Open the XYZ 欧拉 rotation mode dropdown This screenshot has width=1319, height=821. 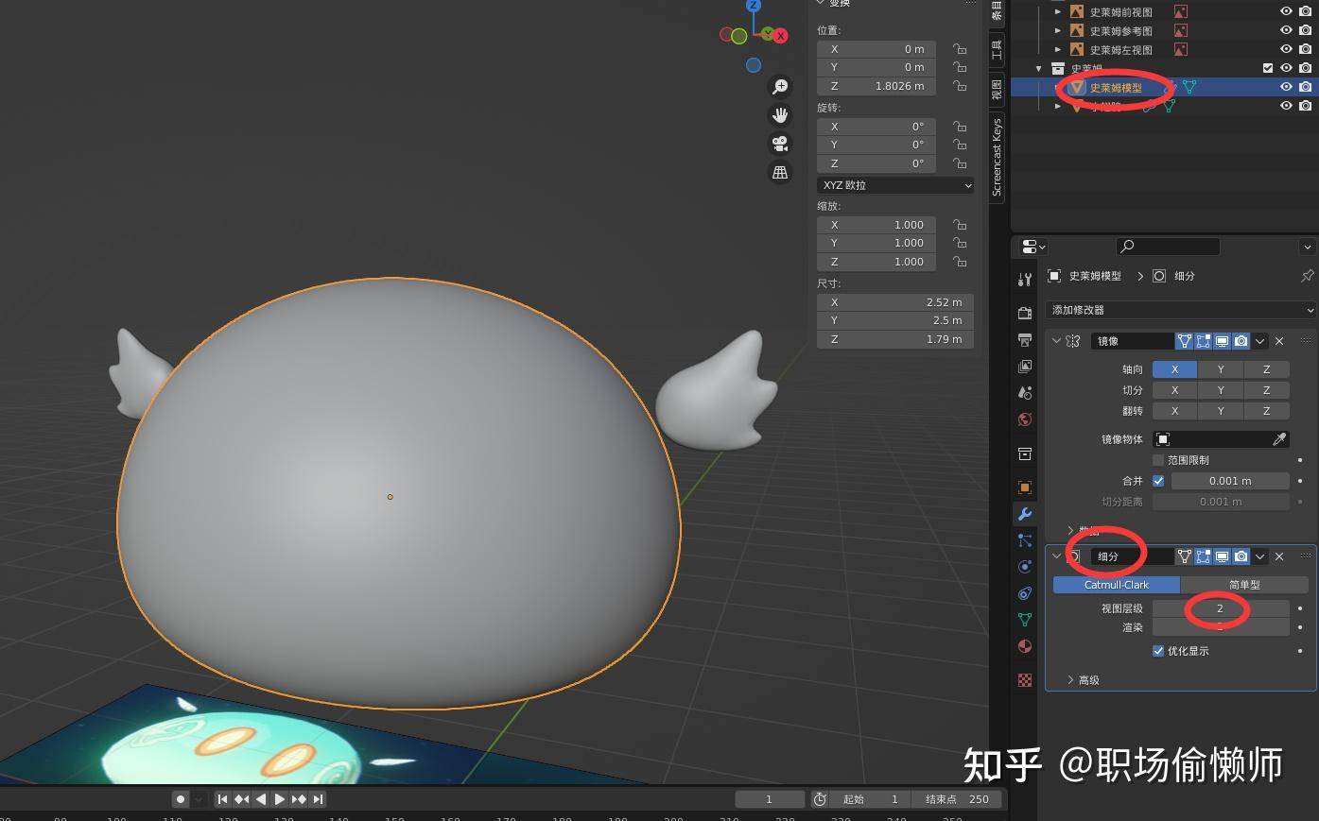pyautogui.click(x=895, y=185)
